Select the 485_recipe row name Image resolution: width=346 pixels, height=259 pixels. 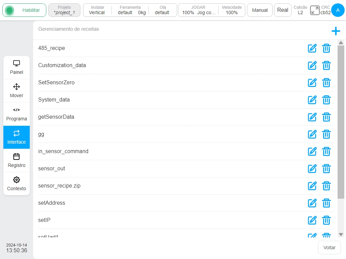(51, 48)
